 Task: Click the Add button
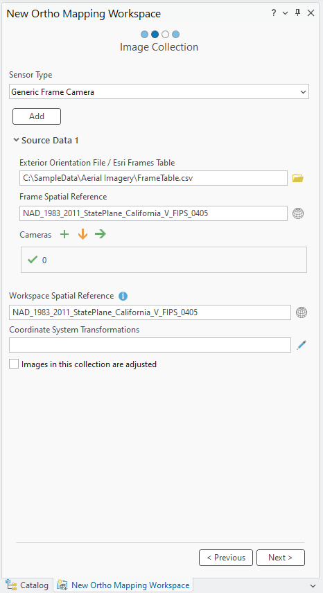[x=37, y=116]
